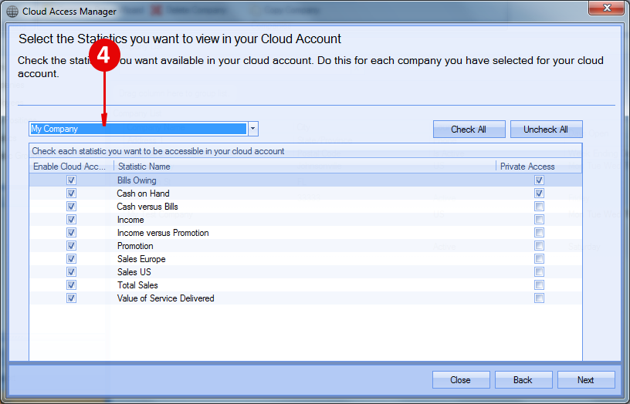Viewport: 630px width, 404px height.
Task: Enable Private Access for Value of Service Delivered
Action: click(x=539, y=298)
